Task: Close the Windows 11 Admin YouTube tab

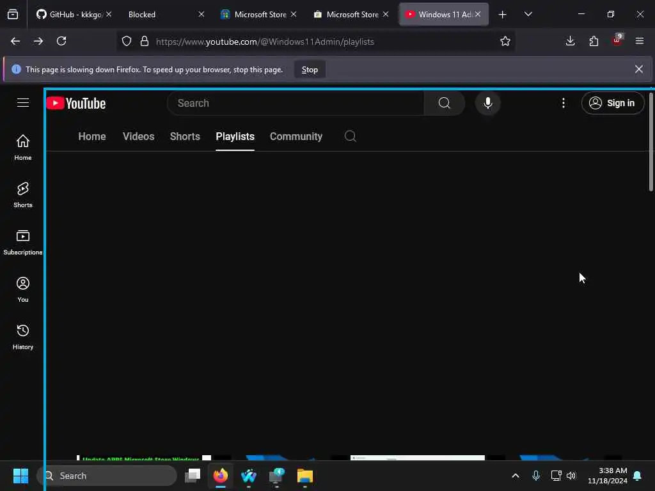Action: pyautogui.click(x=478, y=14)
